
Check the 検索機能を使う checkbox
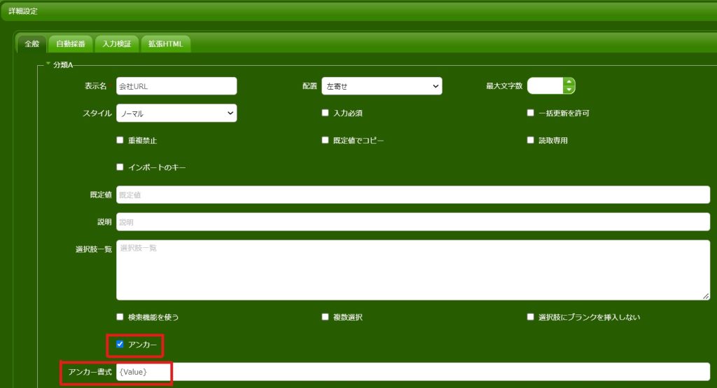120,317
